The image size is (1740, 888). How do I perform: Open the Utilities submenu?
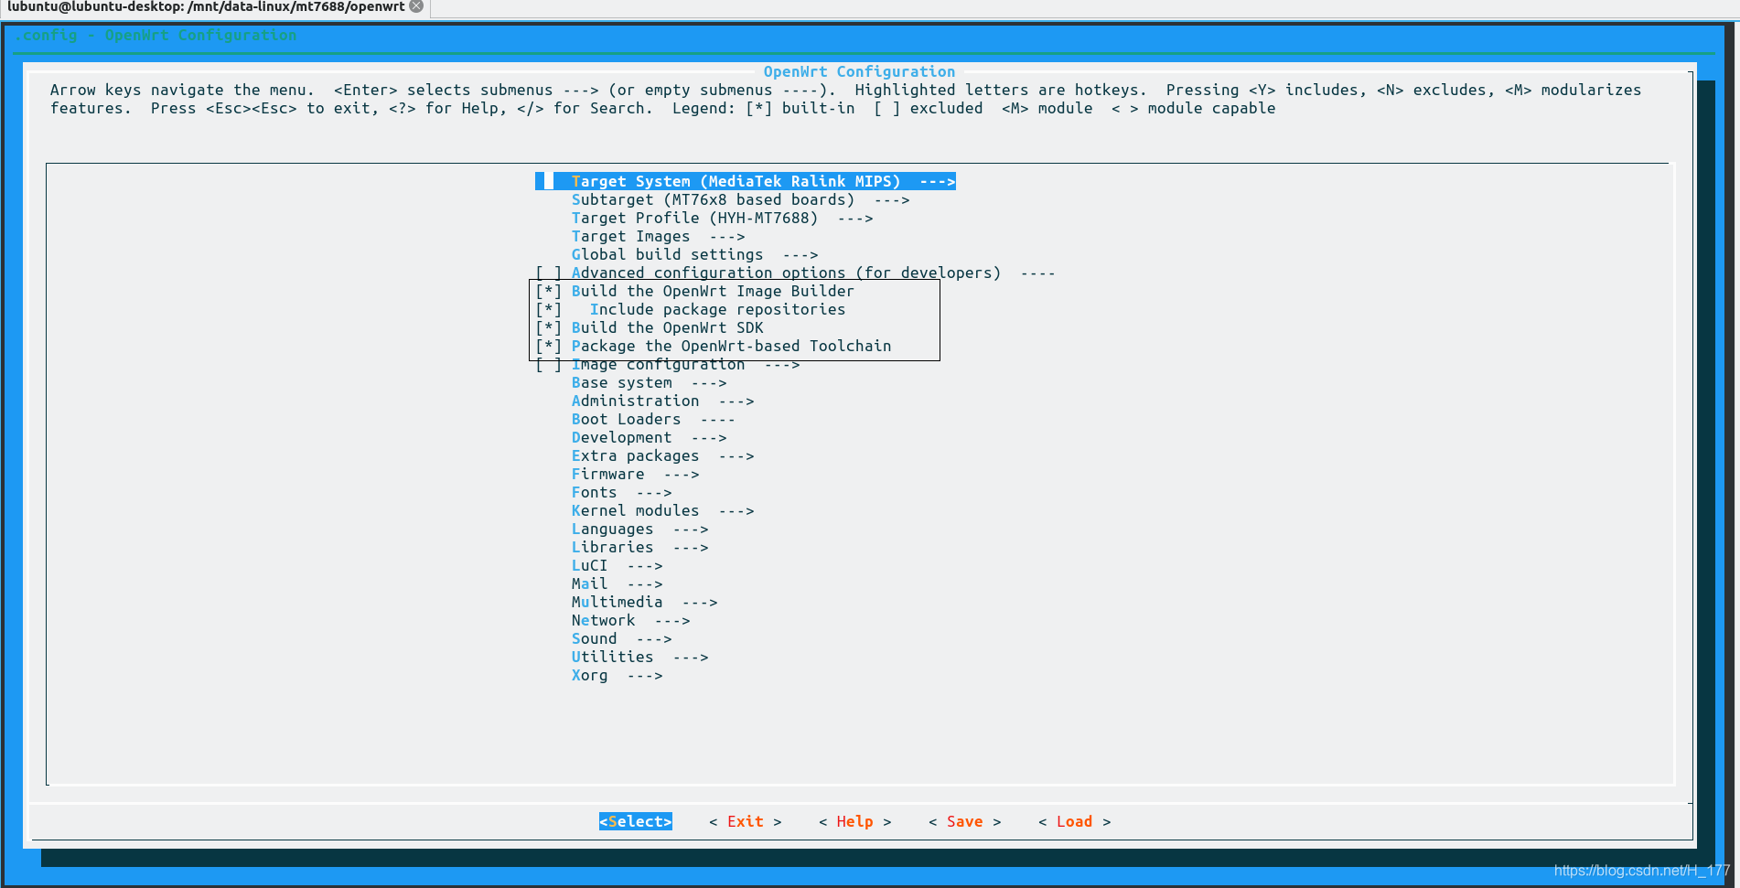click(x=640, y=657)
